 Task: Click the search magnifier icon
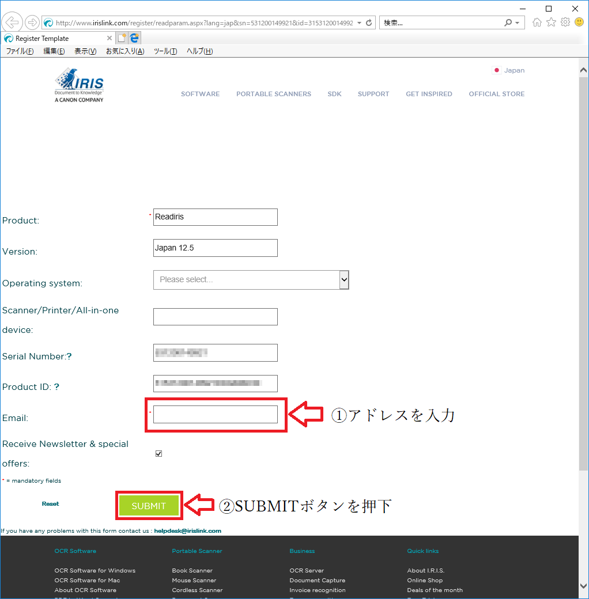(508, 23)
